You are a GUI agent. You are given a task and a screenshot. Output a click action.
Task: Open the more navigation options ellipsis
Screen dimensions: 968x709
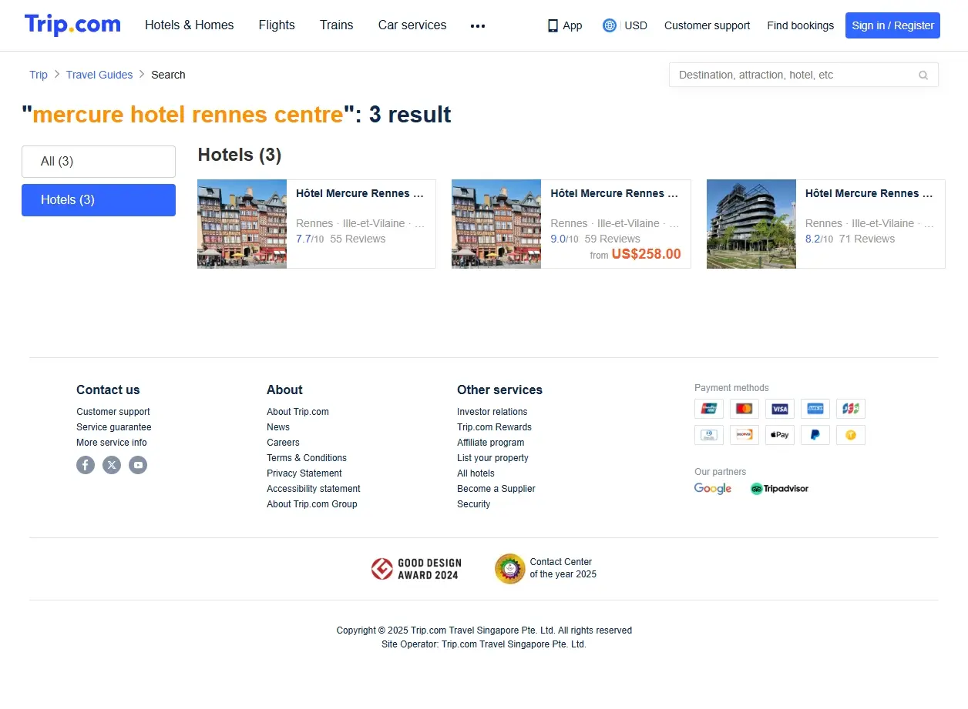478,25
